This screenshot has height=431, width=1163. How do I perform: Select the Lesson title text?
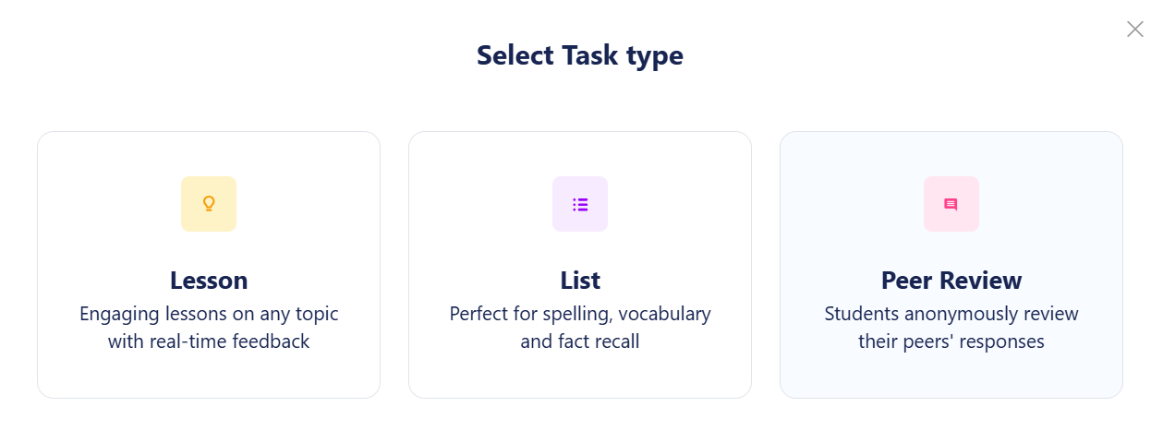209,280
